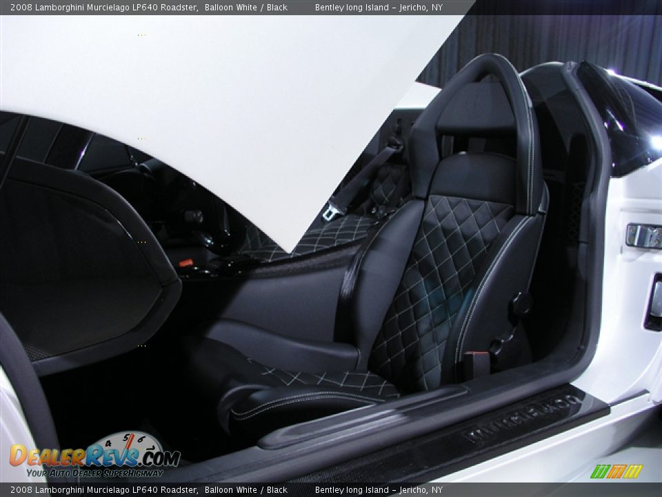The width and height of the screenshot is (662, 497).
Task: Click the bottom "Bentley long Island - Jericho, NY" text
Action: click(379, 490)
